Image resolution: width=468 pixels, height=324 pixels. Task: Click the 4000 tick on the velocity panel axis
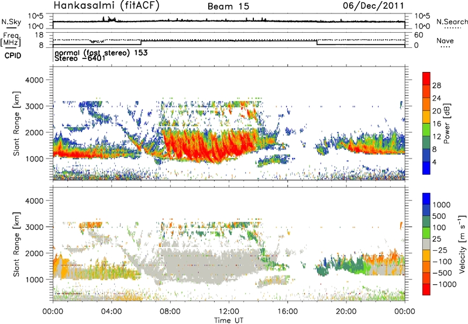pos(34,201)
